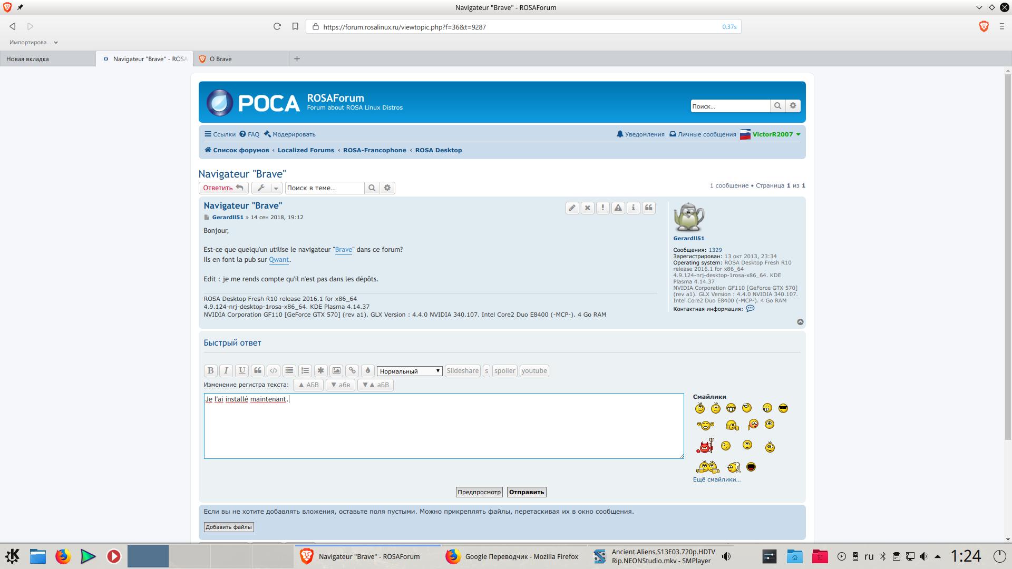
Task: Insert a code block tag
Action: (x=273, y=370)
